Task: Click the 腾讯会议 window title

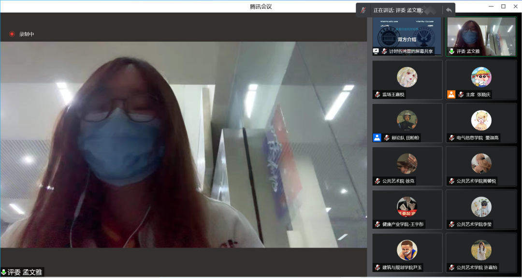Action: click(x=261, y=6)
